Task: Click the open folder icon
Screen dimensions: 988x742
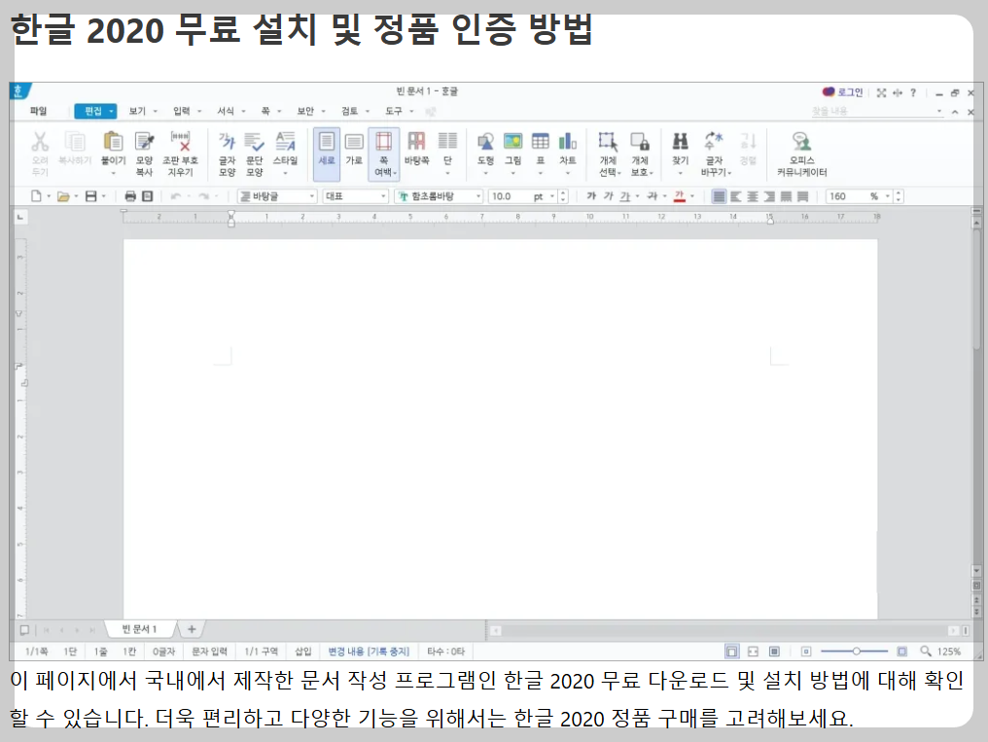Action: (63, 196)
